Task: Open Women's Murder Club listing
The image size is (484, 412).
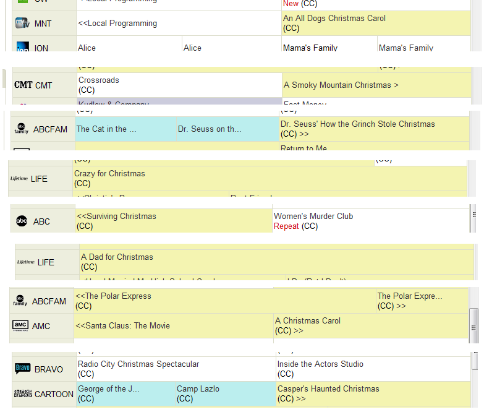Action: click(371, 221)
